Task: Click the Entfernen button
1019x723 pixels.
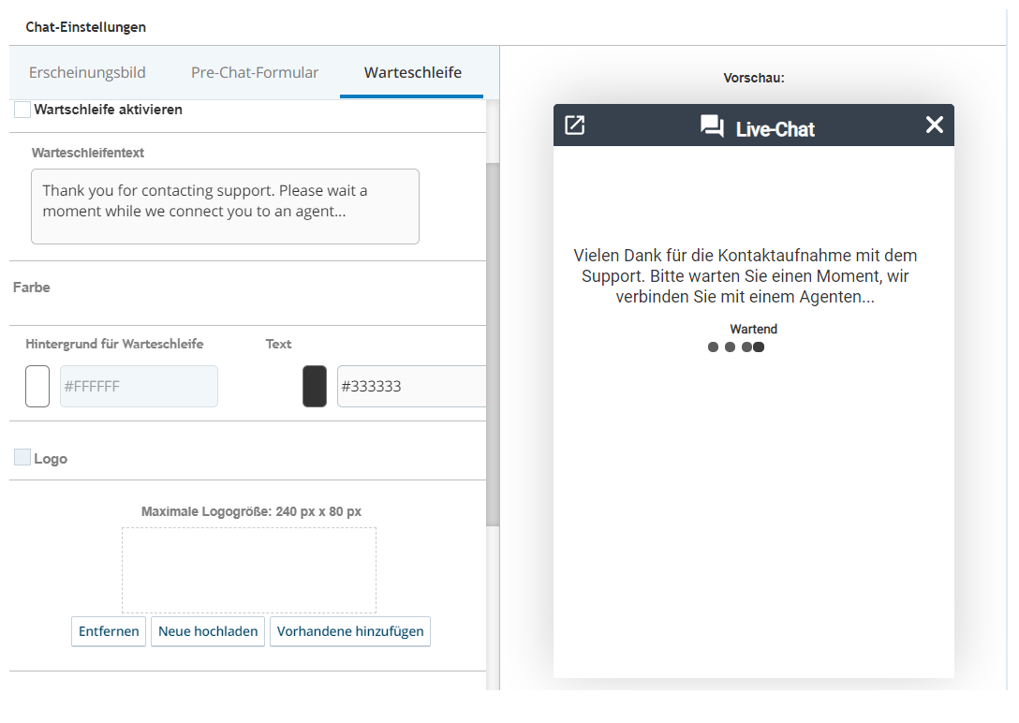Action: tap(109, 631)
